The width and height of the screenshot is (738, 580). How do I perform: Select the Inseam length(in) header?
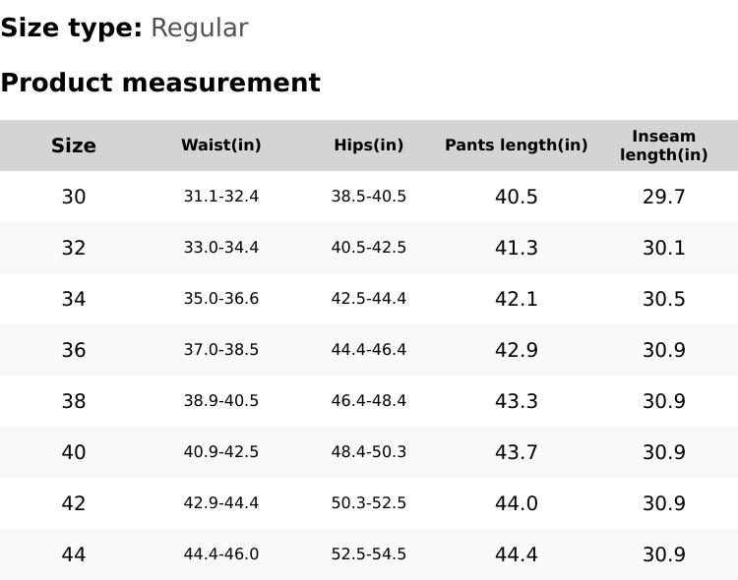(x=664, y=145)
